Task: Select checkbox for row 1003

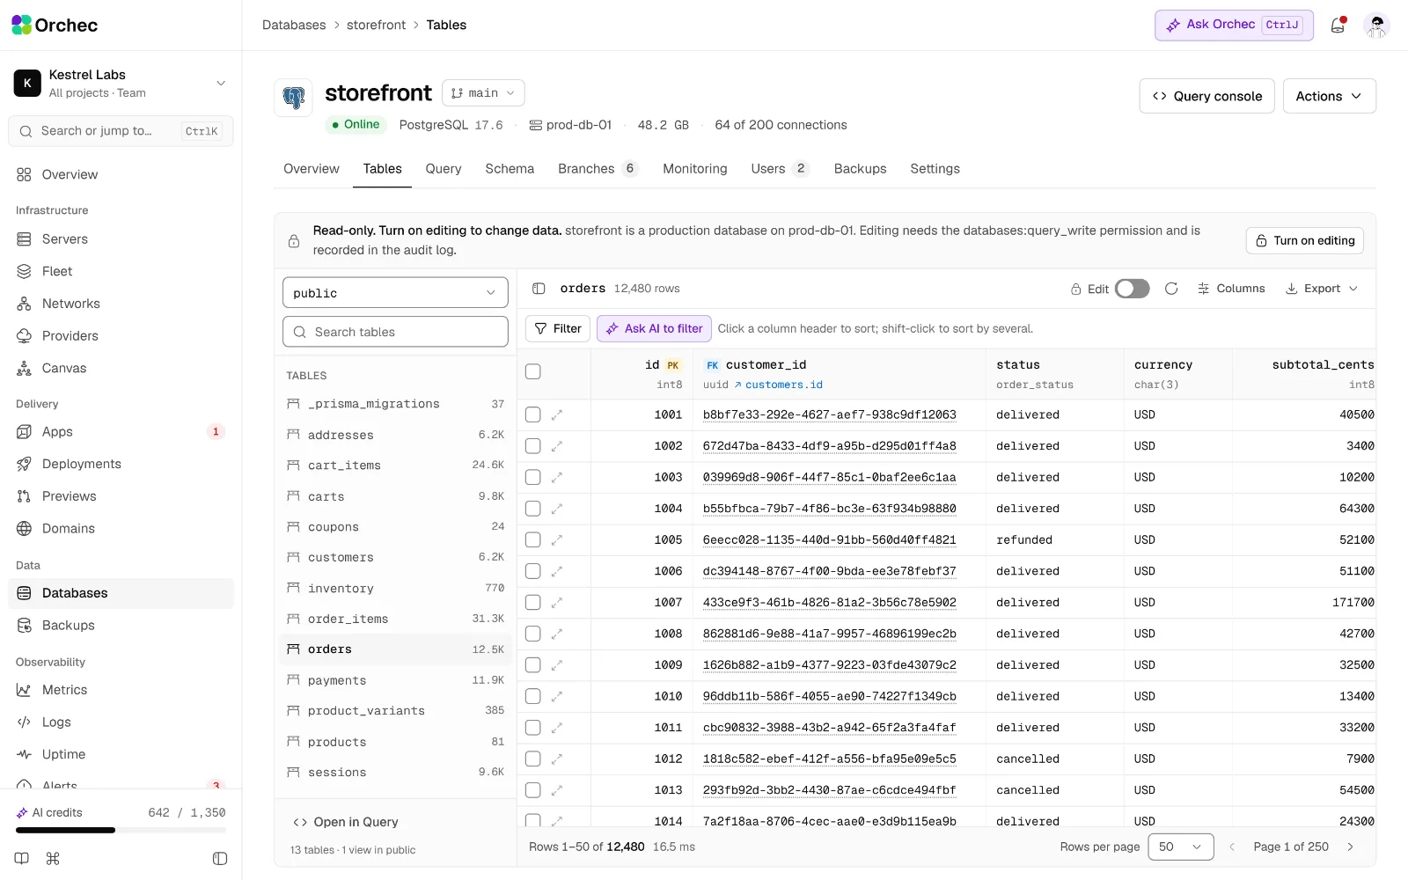Action: coord(533,477)
